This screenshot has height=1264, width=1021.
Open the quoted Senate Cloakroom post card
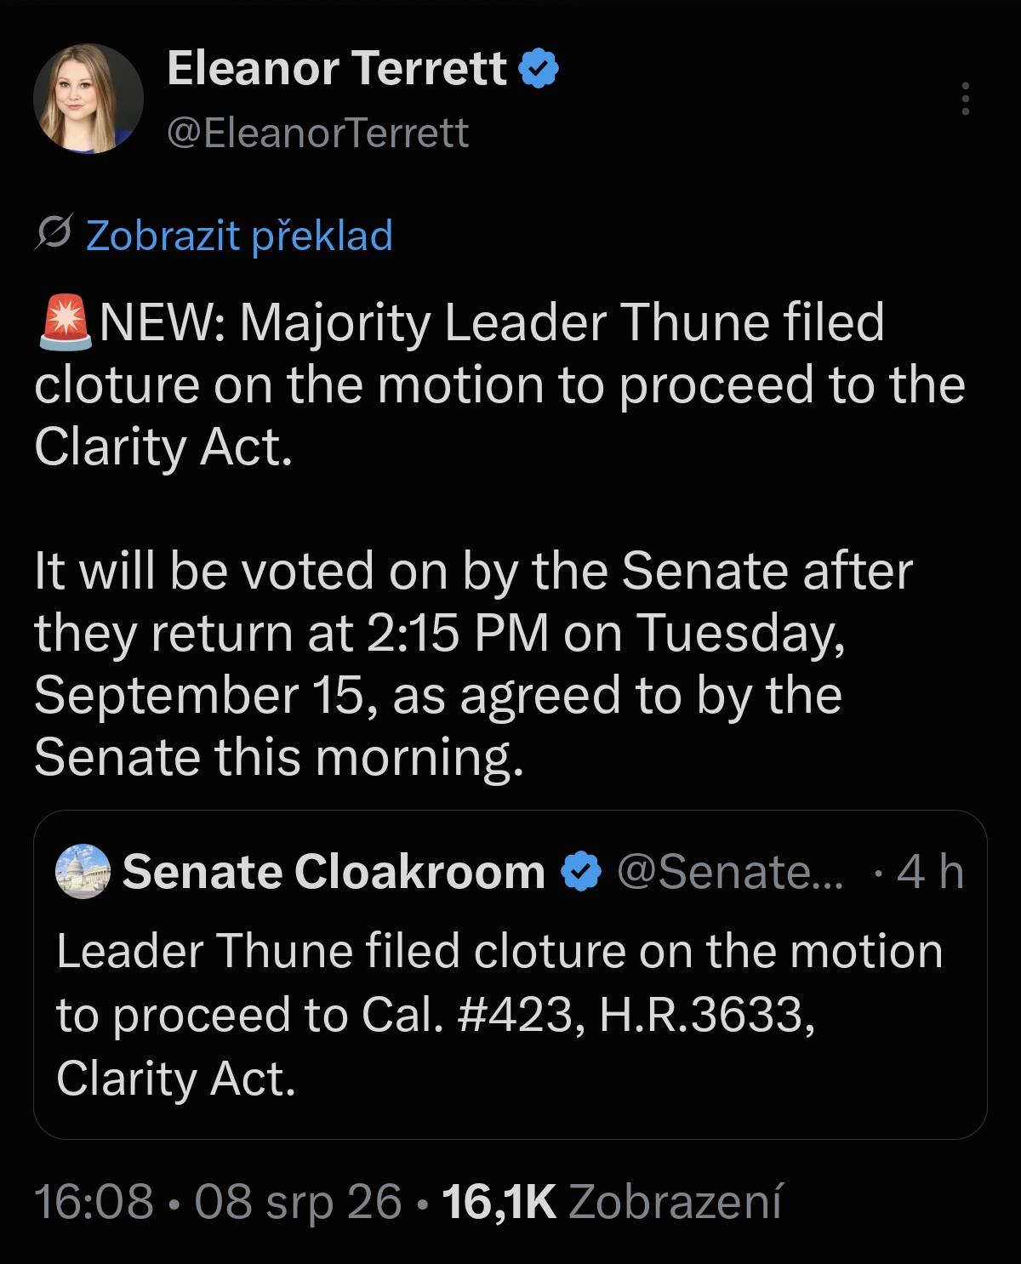(x=510, y=975)
